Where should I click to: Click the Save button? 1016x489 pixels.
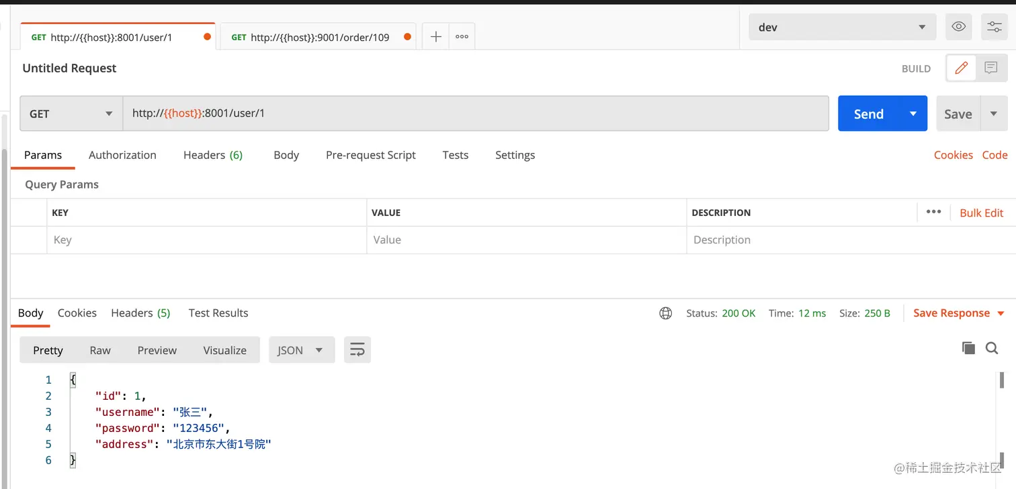click(x=958, y=113)
